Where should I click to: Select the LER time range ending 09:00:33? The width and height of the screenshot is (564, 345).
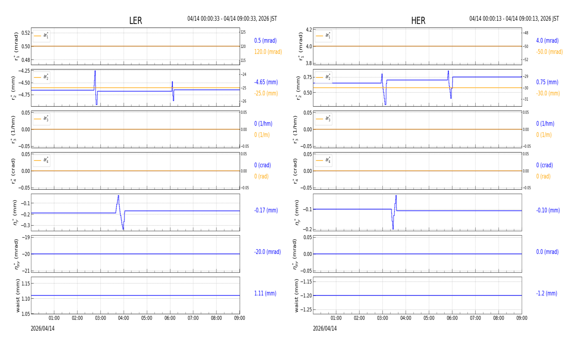pos(232,19)
